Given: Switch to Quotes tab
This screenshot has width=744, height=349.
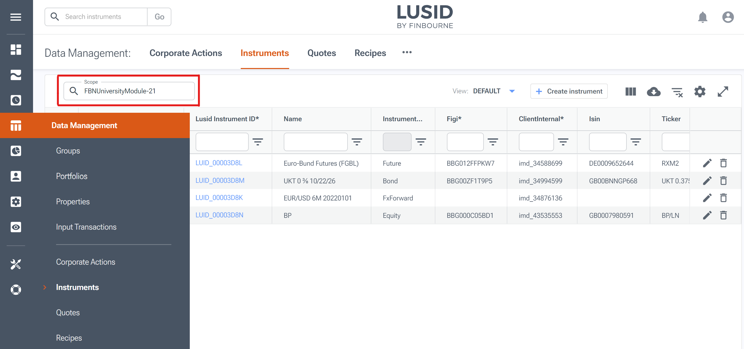Looking at the screenshot, I should point(321,53).
